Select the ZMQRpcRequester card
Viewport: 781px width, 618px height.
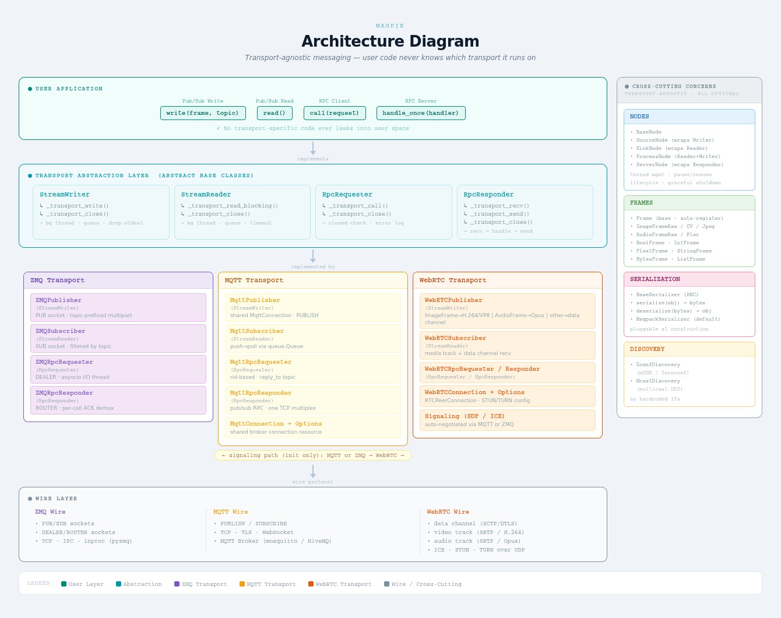pos(118,369)
